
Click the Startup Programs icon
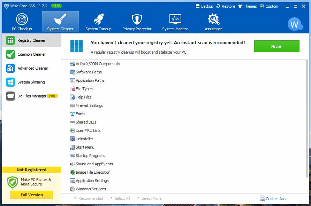click(x=73, y=156)
